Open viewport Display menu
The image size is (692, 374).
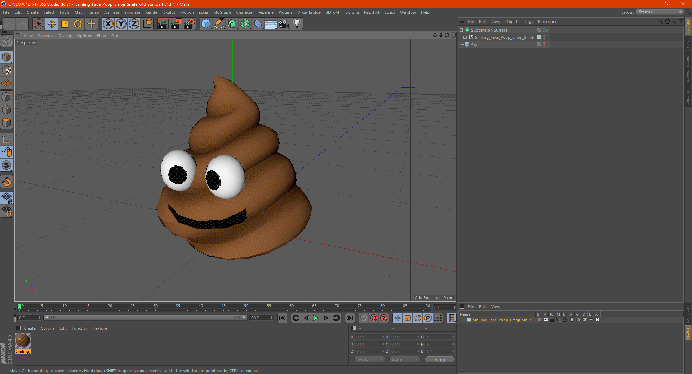pyautogui.click(x=65, y=36)
